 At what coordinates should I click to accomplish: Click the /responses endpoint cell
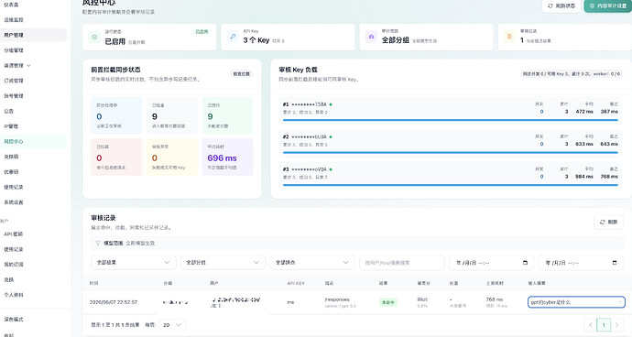click(x=337, y=299)
